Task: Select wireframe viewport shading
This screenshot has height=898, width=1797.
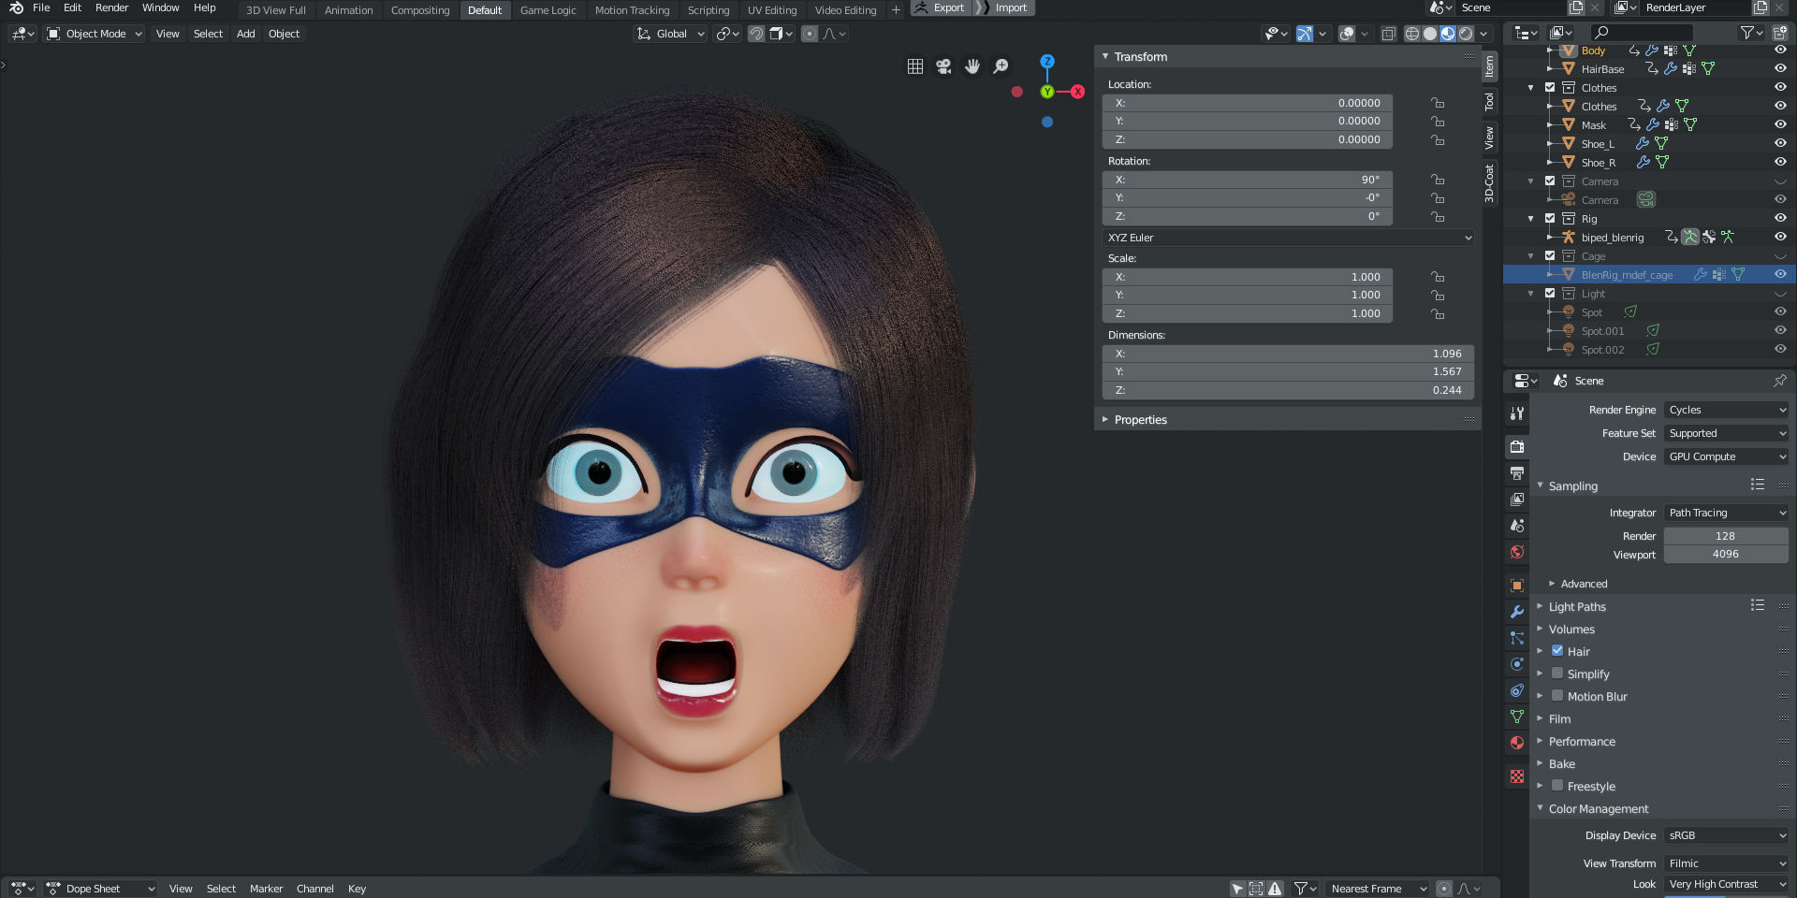Action: (x=1412, y=34)
